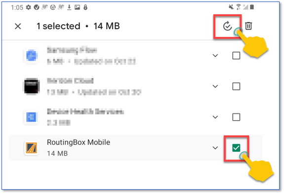This screenshot has height=194, width=284.
Task: Tap the black app icon in second row
Action: point(31,86)
